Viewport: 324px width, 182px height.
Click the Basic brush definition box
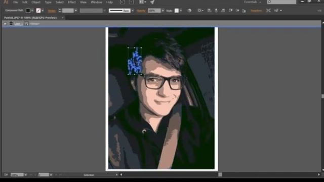point(119,11)
